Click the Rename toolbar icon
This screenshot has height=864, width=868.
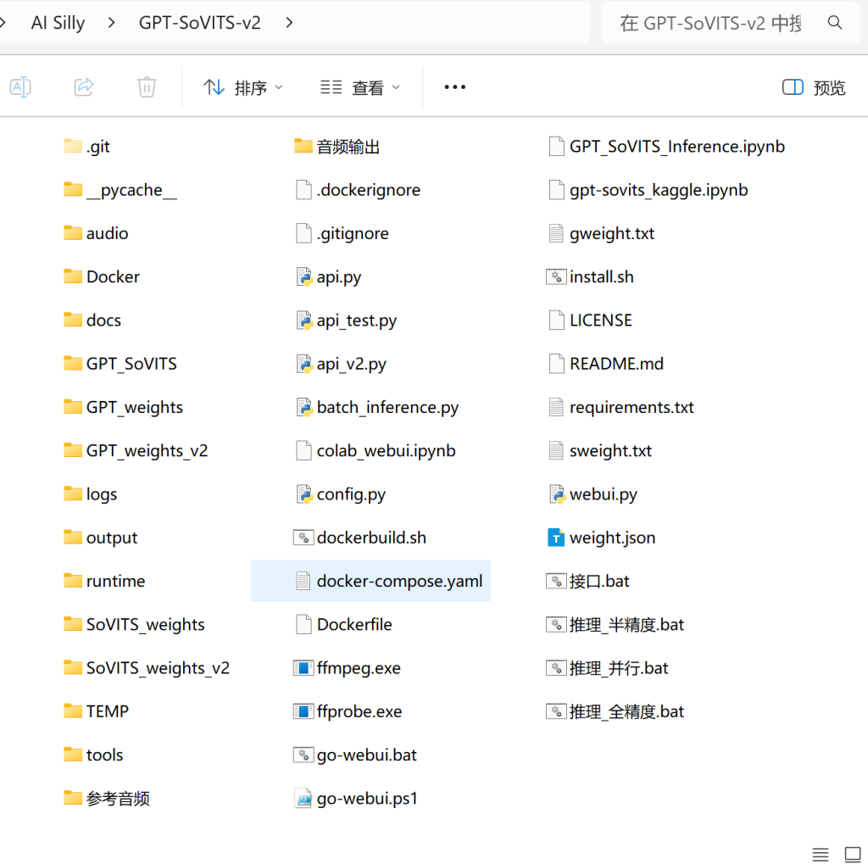pos(20,87)
